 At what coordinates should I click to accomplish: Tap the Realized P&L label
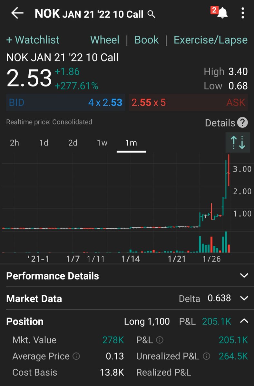pos(164,372)
